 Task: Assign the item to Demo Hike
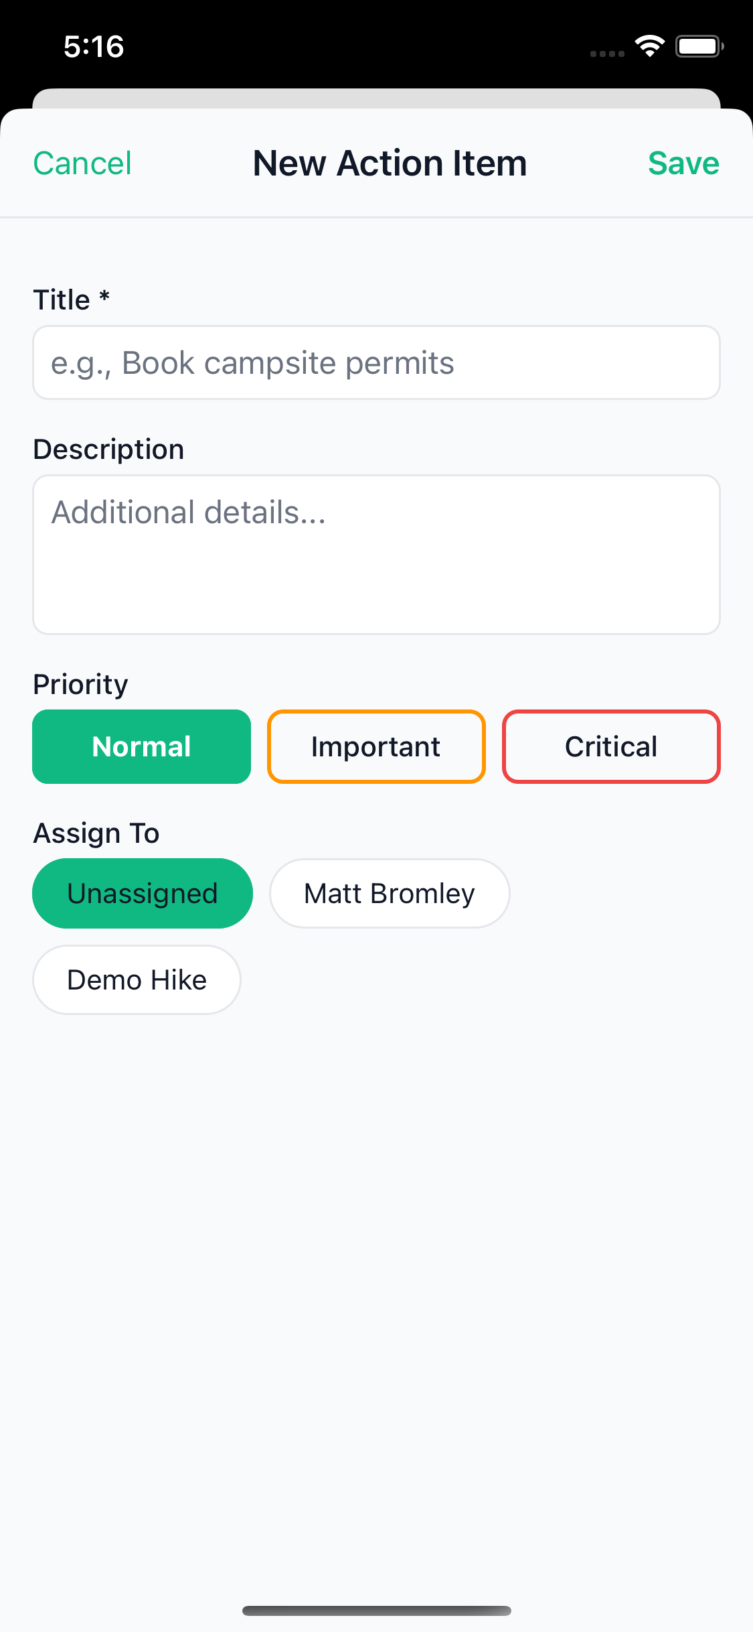(137, 980)
